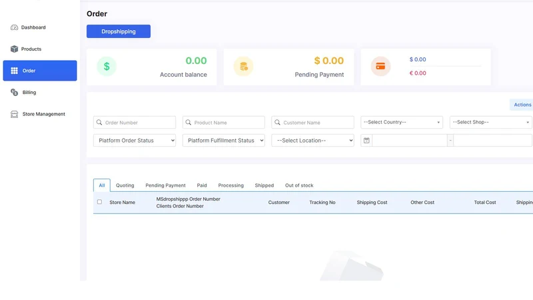The width and height of the screenshot is (533, 300).
Task: Click the search icon in Product Name field
Action: pyautogui.click(x=189, y=123)
